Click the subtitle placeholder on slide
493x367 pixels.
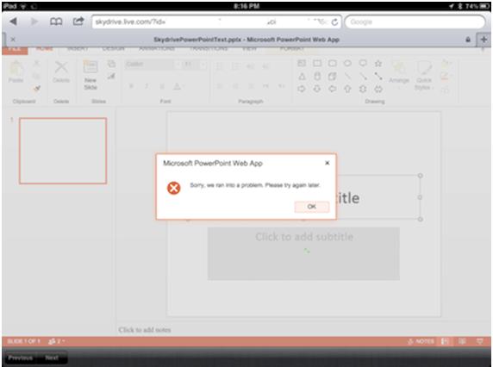[303, 253]
